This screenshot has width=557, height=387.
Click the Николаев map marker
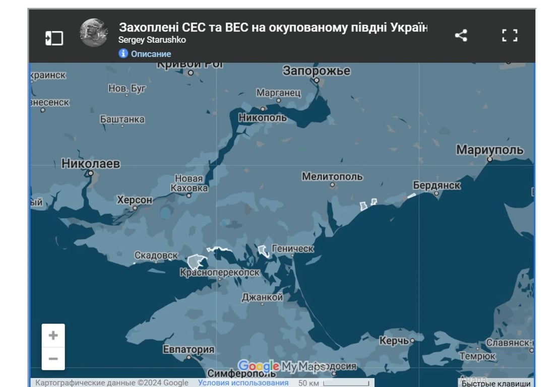point(91,172)
